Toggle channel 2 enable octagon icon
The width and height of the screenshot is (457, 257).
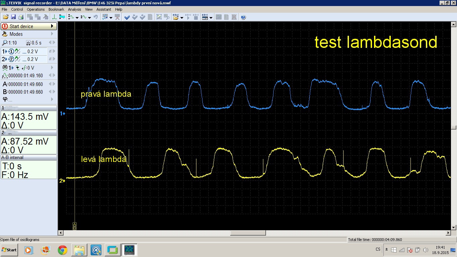tap(11, 59)
